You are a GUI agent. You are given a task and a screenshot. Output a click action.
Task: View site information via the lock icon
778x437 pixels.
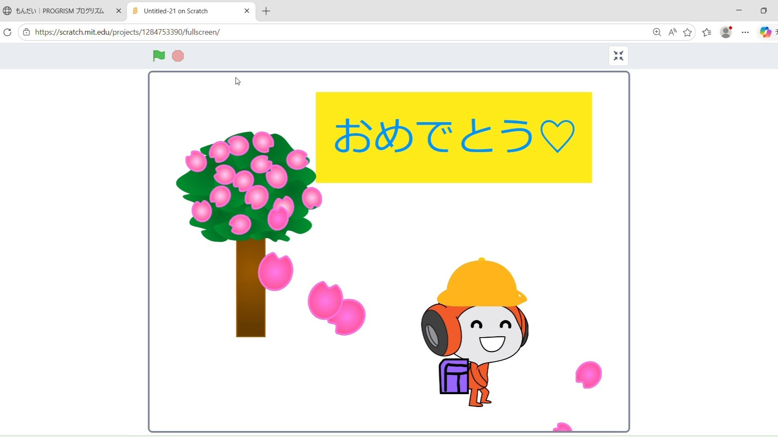pyautogui.click(x=26, y=32)
